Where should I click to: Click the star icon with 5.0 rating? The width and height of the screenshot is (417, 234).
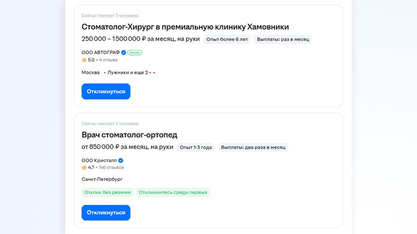click(x=84, y=60)
